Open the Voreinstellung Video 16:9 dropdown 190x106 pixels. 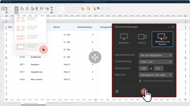click(156, 62)
